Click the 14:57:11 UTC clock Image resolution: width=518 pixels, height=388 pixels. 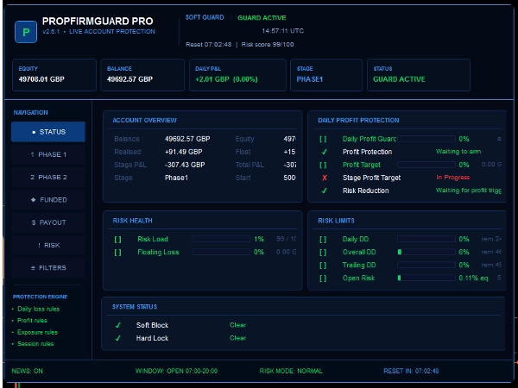[x=283, y=31]
